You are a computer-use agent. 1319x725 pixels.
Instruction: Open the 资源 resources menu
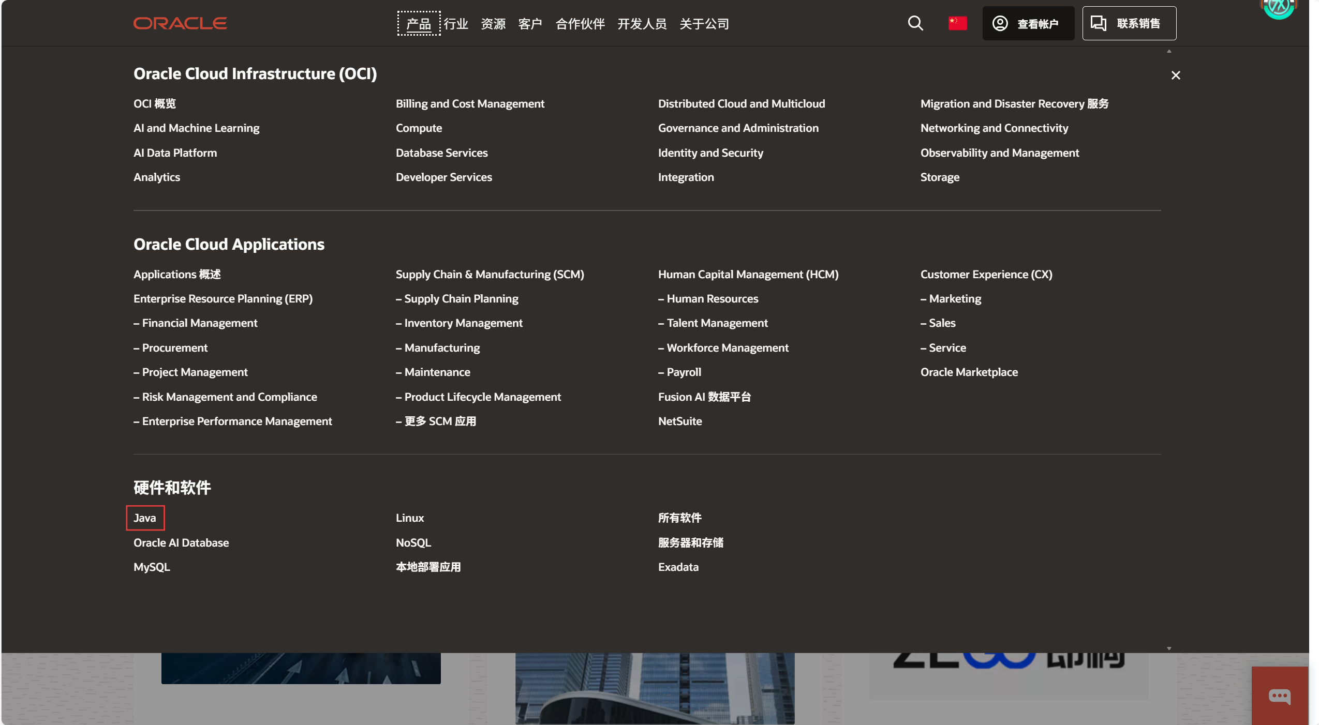click(493, 24)
